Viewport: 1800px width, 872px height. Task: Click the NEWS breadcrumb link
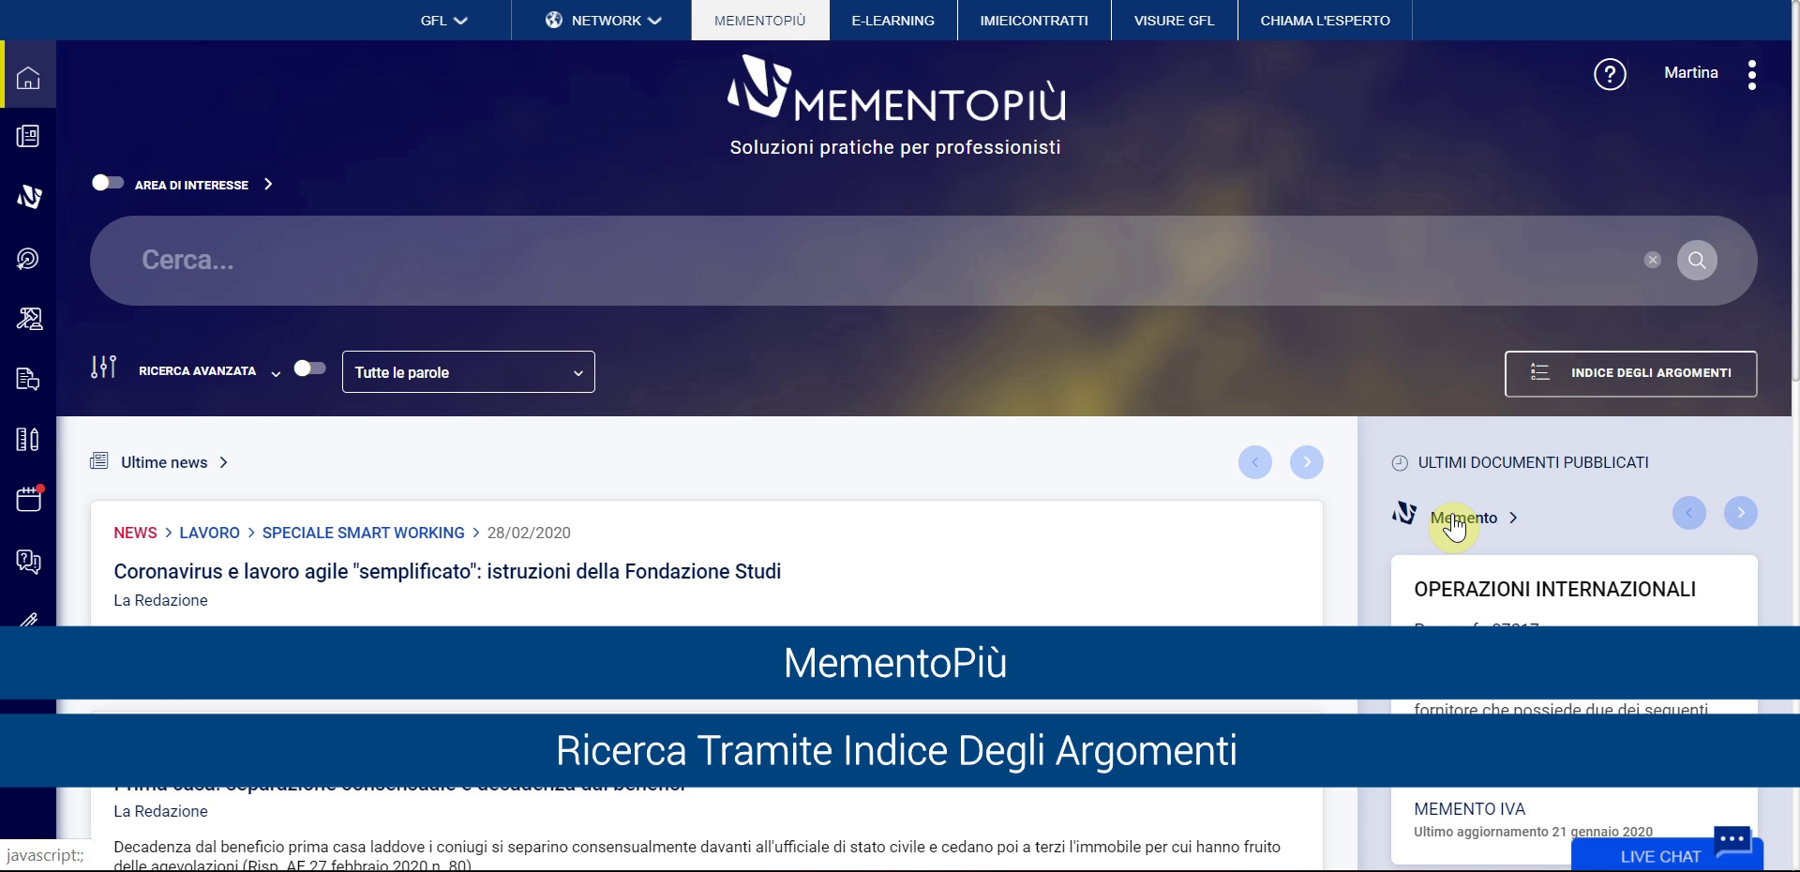point(135,533)
